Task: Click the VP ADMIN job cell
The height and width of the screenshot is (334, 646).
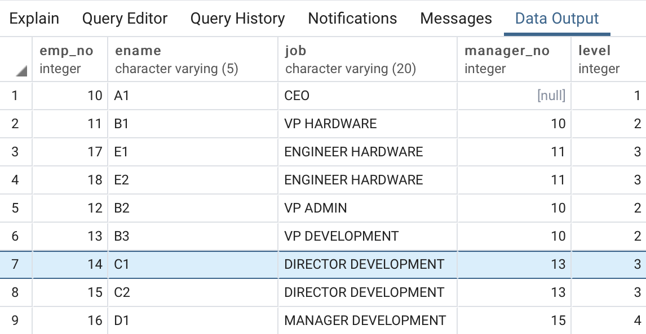Action: click(x=367, y=208)
